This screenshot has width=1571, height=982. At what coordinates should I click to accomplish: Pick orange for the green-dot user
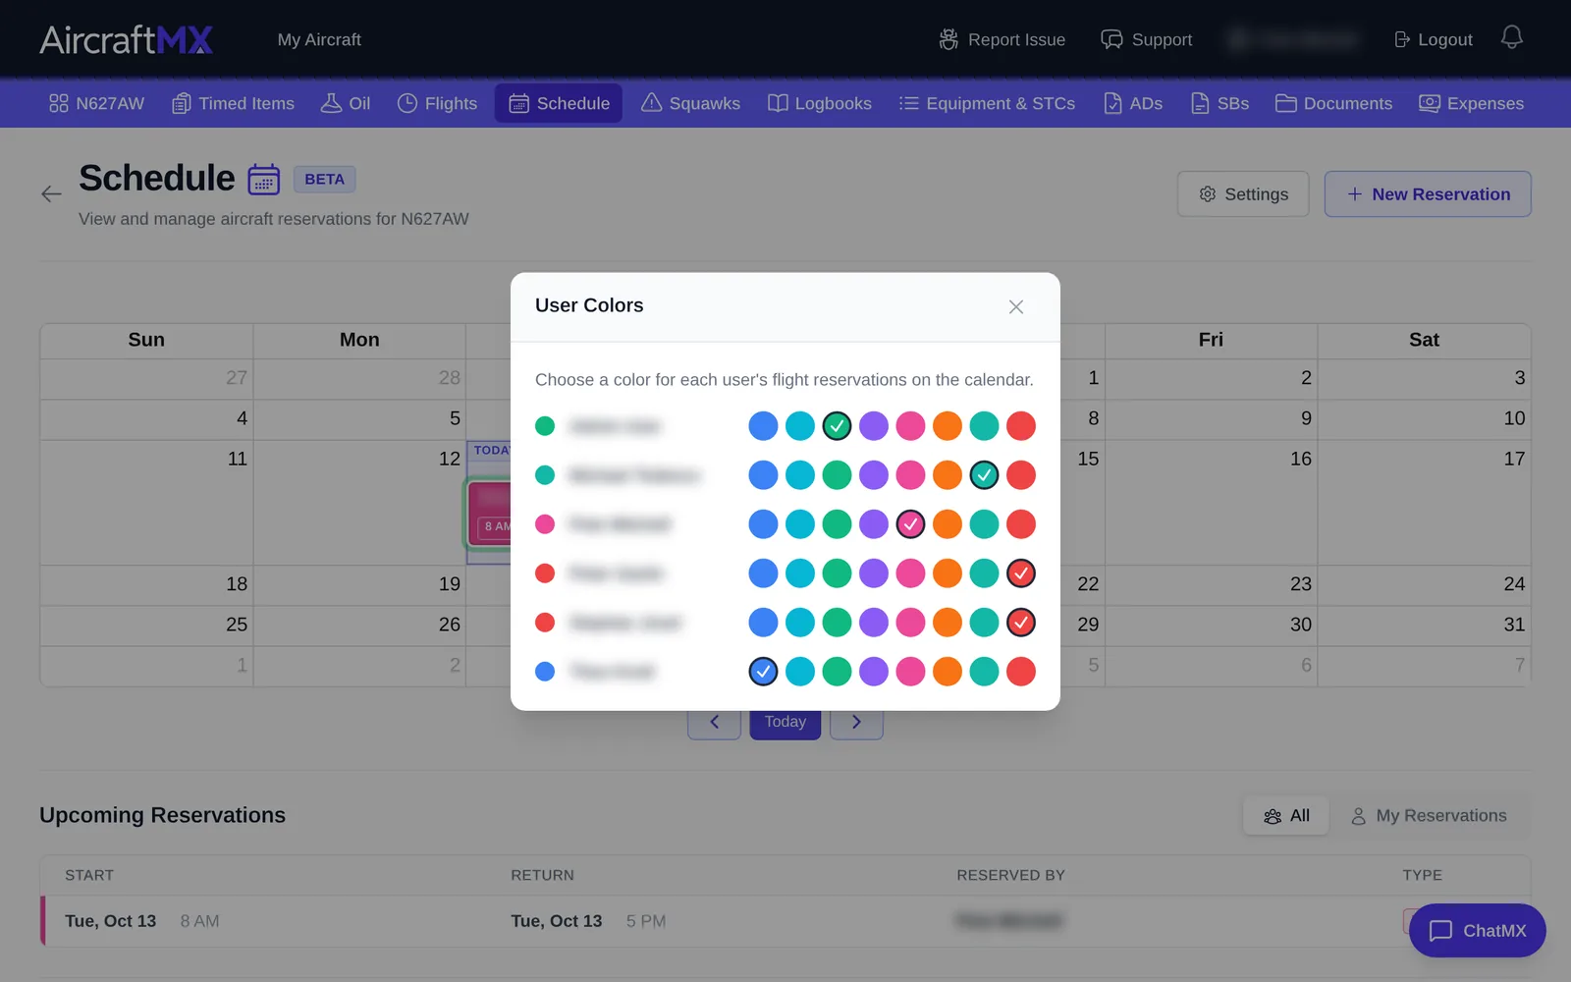tap(948, 426)
